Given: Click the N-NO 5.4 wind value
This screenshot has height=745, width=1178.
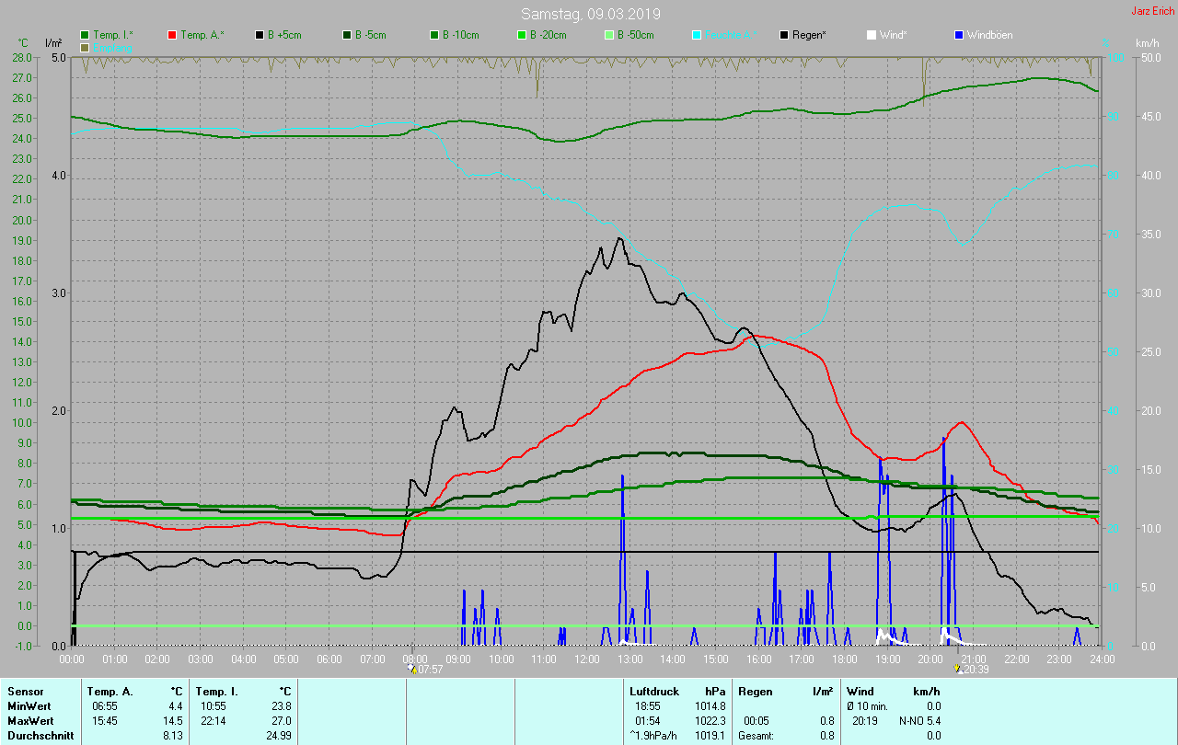Looking at the screenshot, I should [x=919, y=721].
